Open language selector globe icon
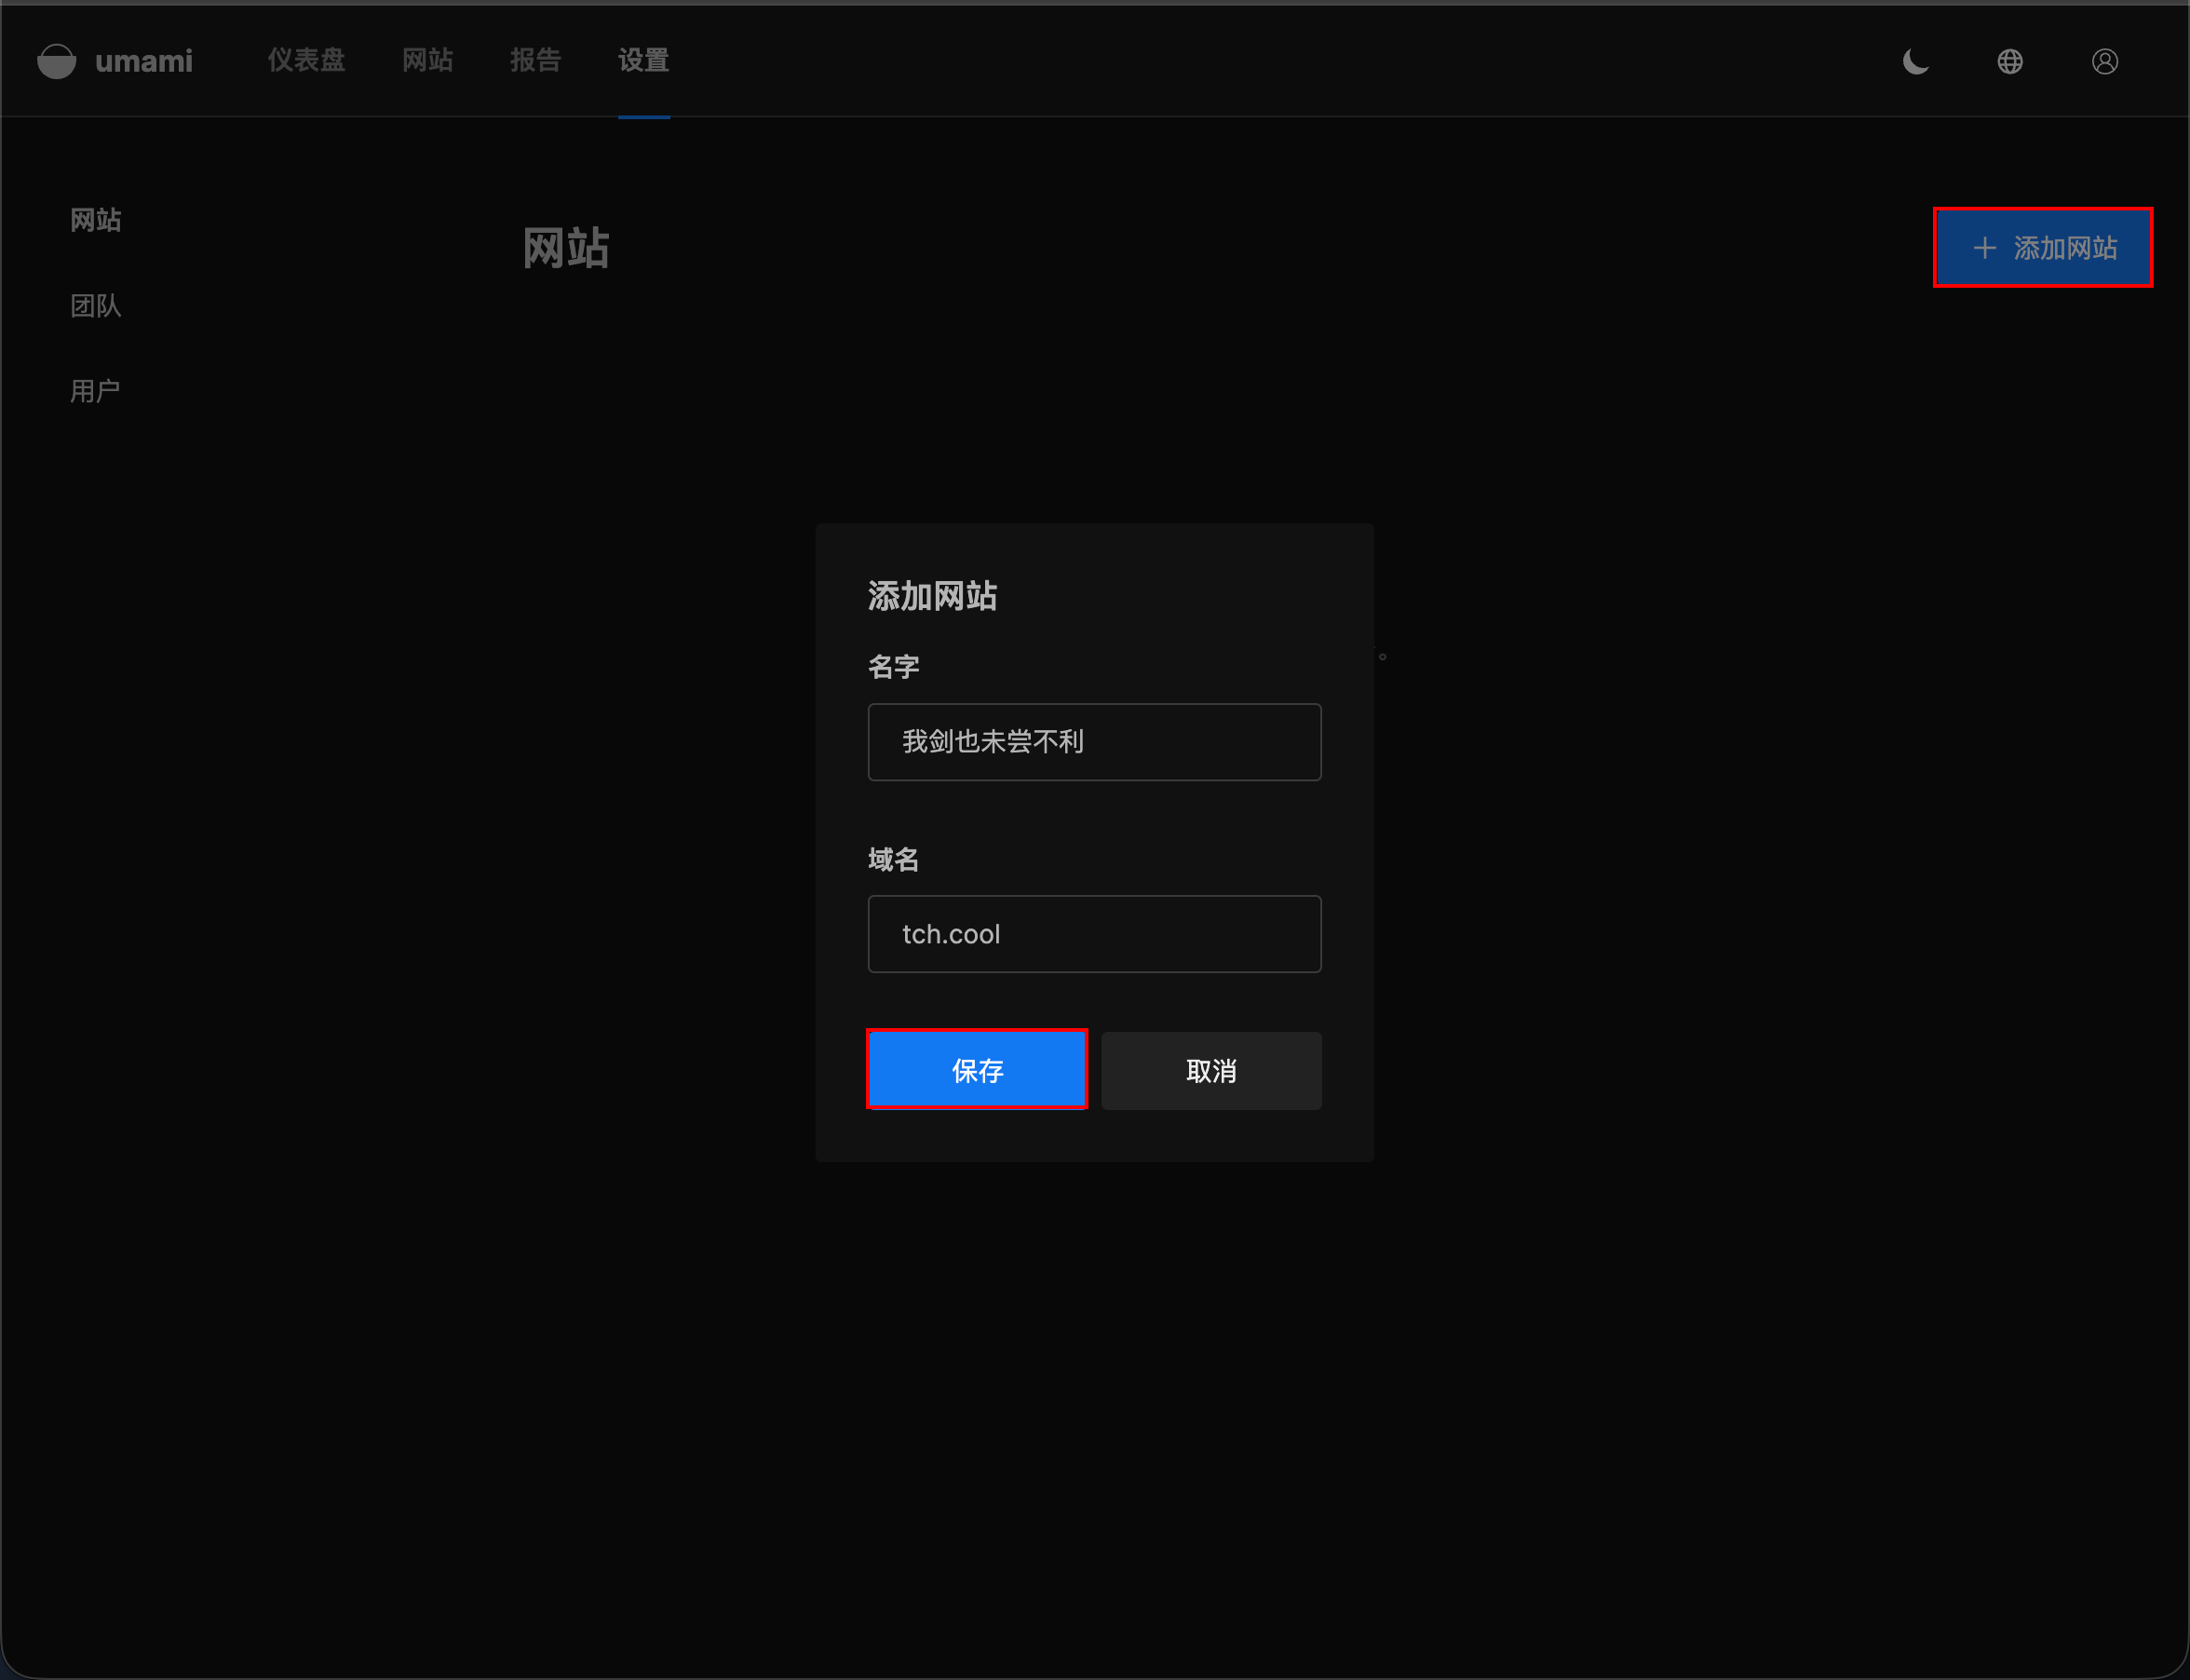2190x1680 pixels. click(2010, 62)
